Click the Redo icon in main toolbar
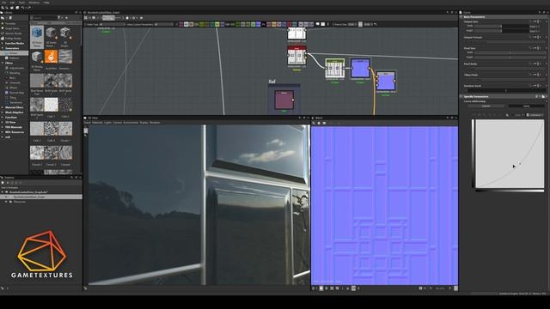 click(x=28, y=8)
